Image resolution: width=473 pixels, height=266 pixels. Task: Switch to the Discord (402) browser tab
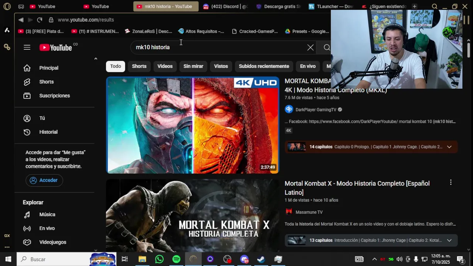(x=225, y=6)
